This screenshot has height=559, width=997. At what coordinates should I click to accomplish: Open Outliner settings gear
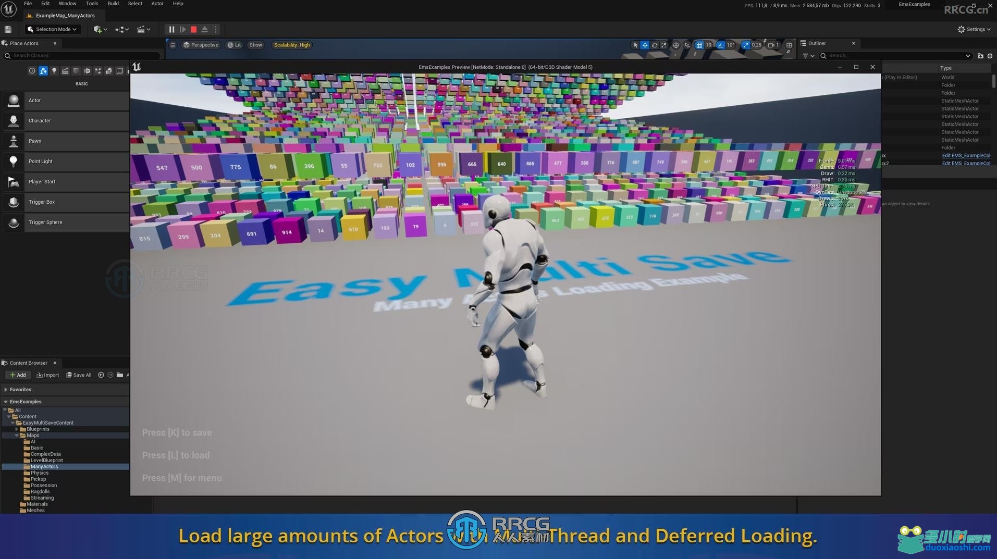(990, 56)
